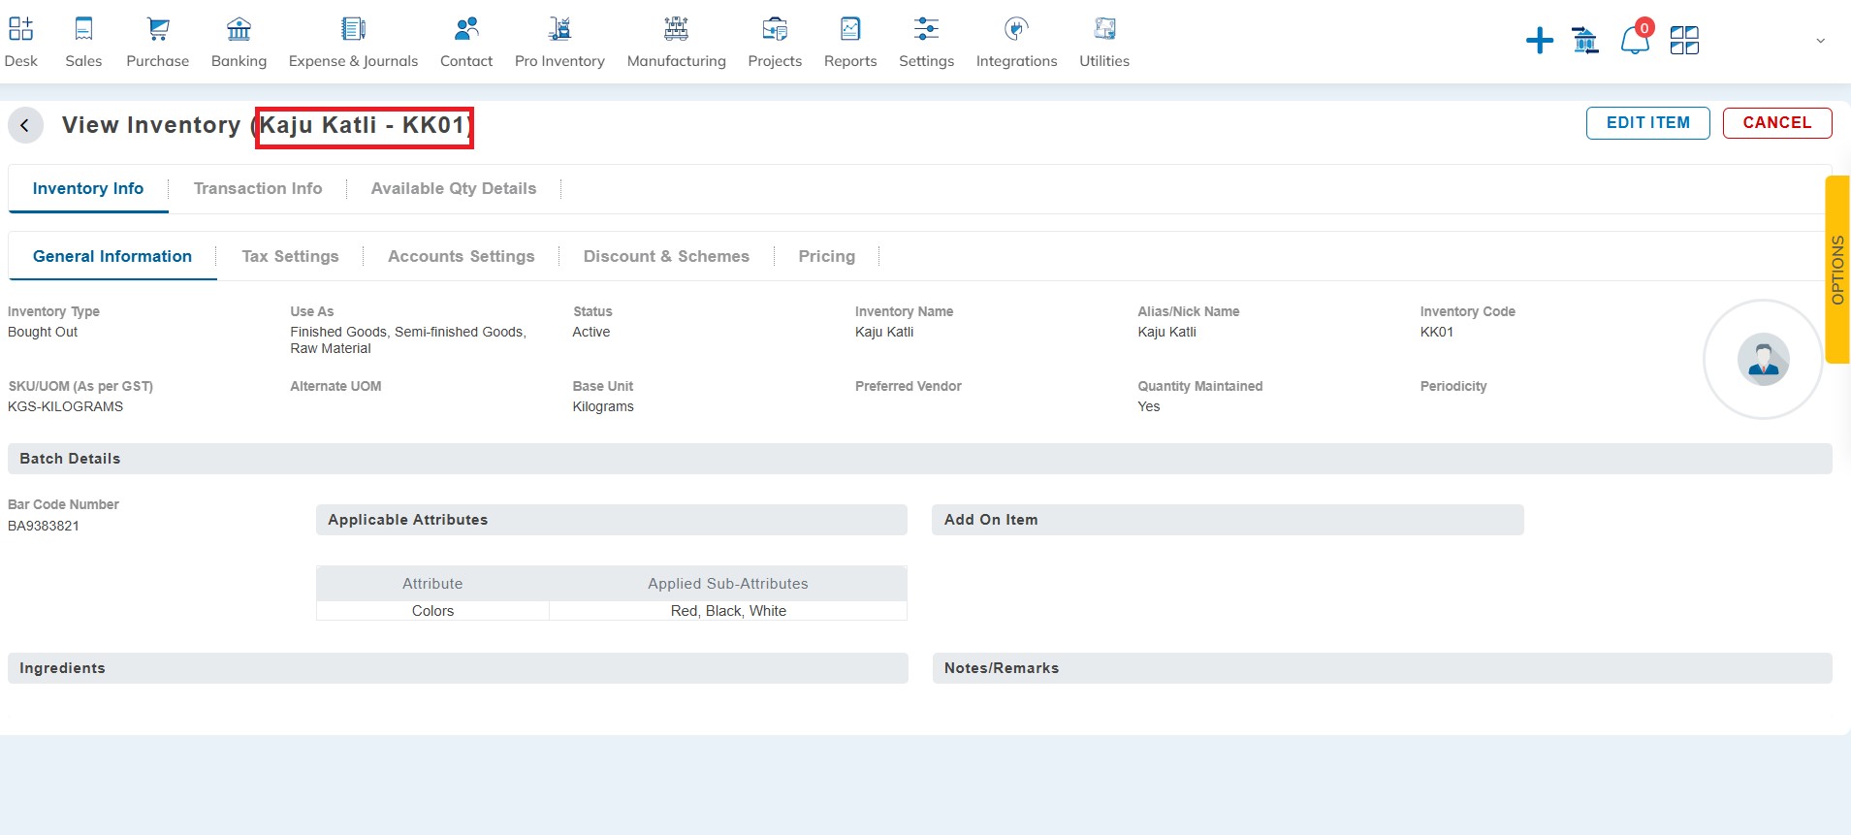The height and width of the screenshot is (835, 1851).
Task: Click the Bought Out inventory type value
Action: click(43, 332)
